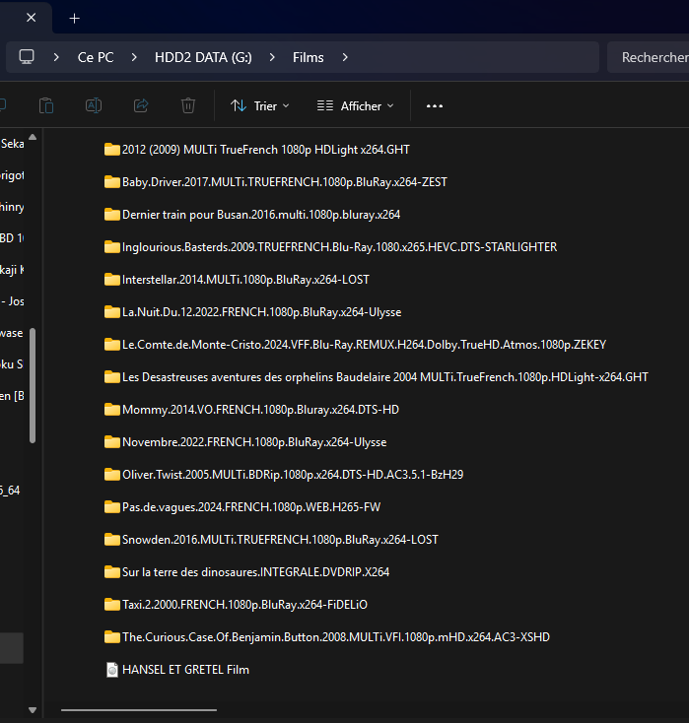Image resolution: width=689 pixels, height=723 pixels.
Task: Click the Paste clipboard icon
Action: (46, 106)
